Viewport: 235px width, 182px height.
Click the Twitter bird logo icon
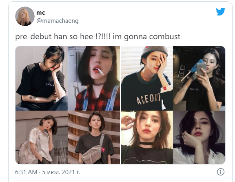(220, 11)
